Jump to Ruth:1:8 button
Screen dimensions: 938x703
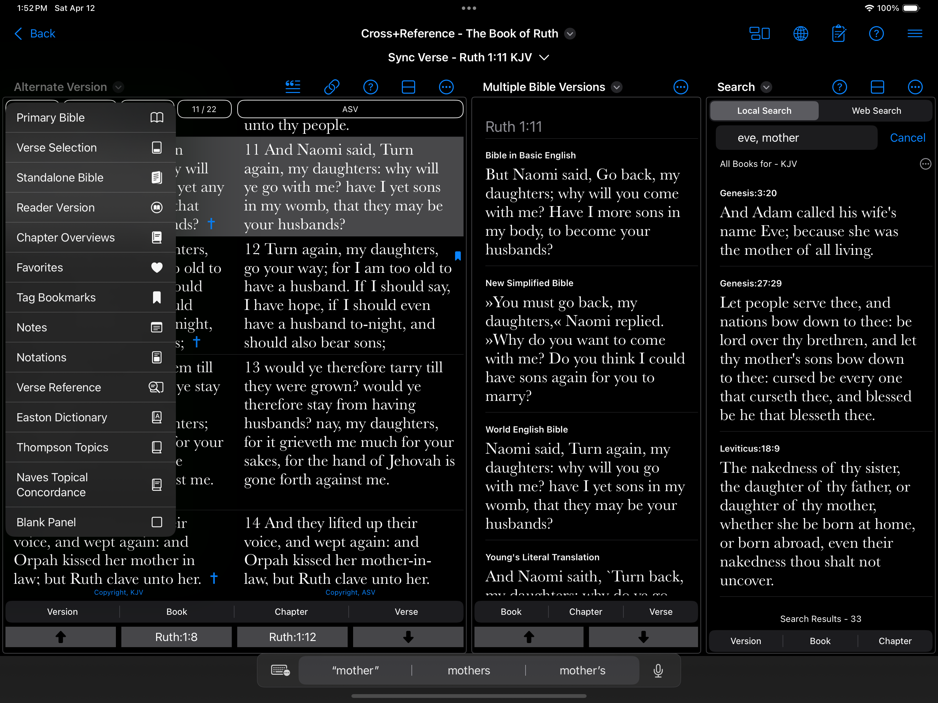(177, 637)
